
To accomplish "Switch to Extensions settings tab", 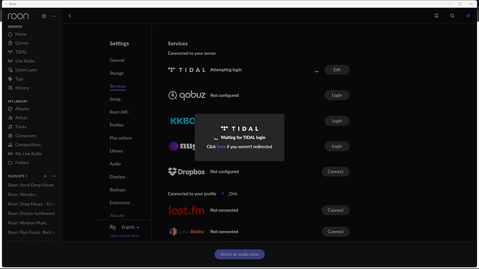I will [119, 203].
